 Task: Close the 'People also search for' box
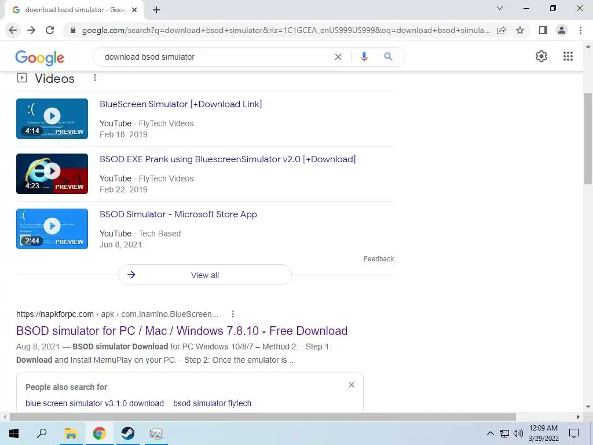(352, 385)
